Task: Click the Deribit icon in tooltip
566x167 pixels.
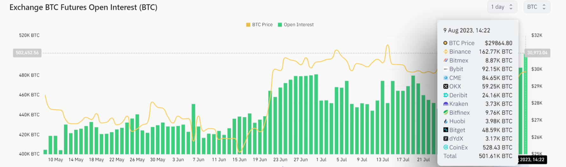Action: point(446,95)
